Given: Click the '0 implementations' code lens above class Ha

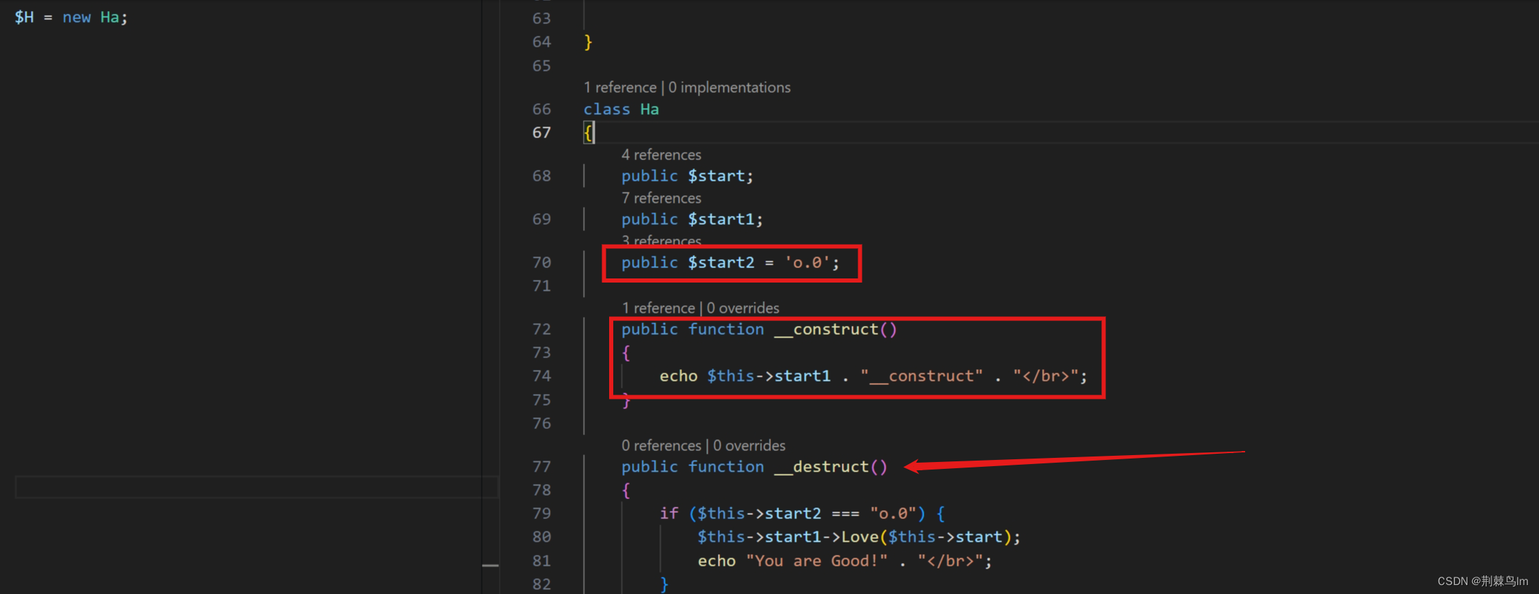Looking at the screenshot, I should [729, 87].
